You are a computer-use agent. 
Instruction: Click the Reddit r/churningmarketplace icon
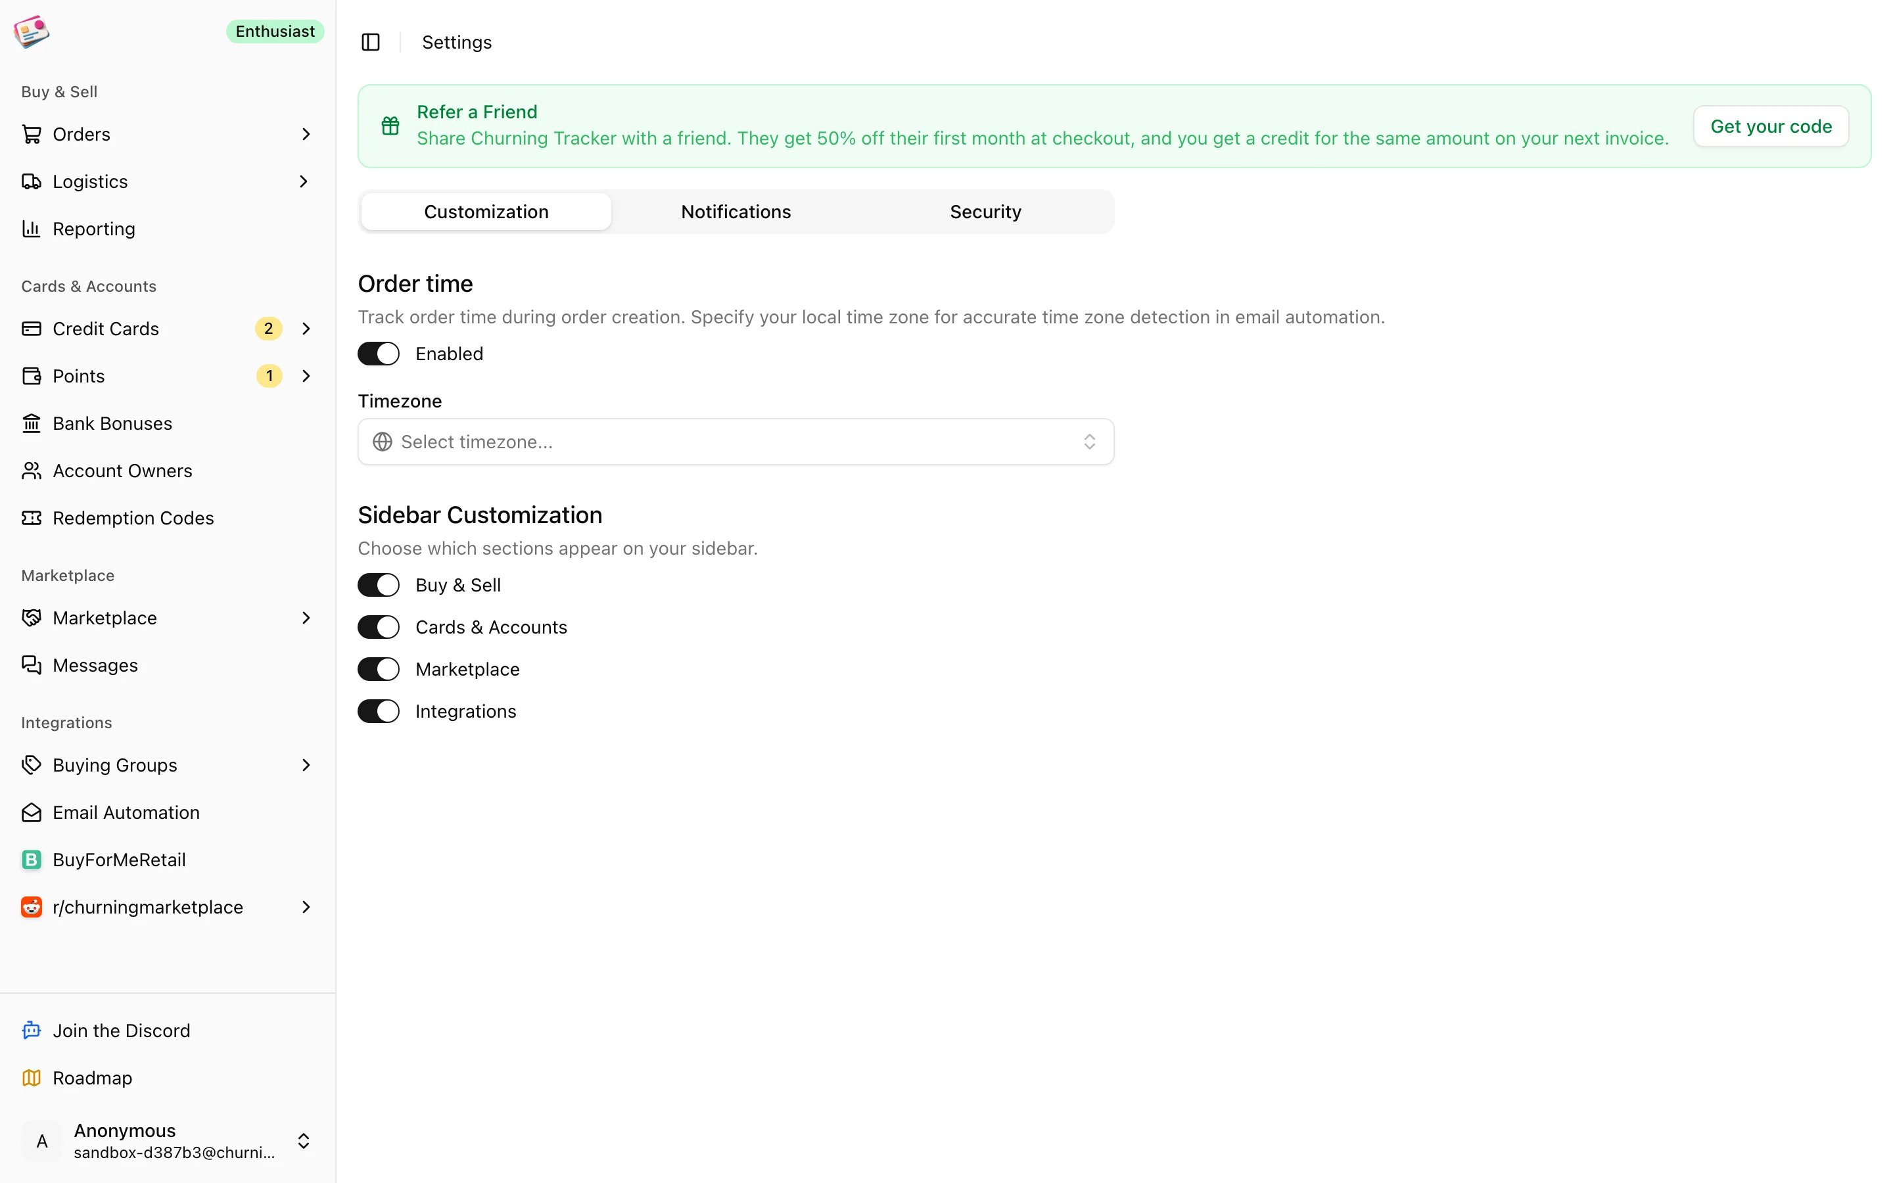pos(32,908)
